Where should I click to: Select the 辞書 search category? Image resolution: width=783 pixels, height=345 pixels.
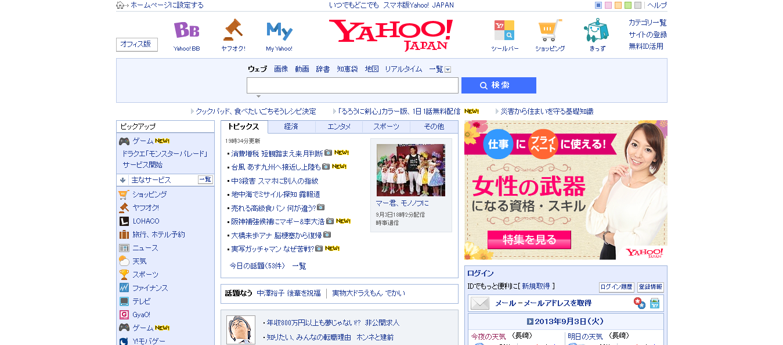(323, 69)
